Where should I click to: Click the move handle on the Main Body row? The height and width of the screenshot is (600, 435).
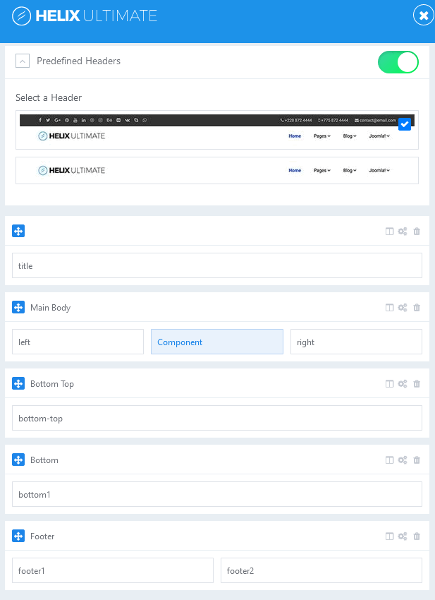pos(18,307)
